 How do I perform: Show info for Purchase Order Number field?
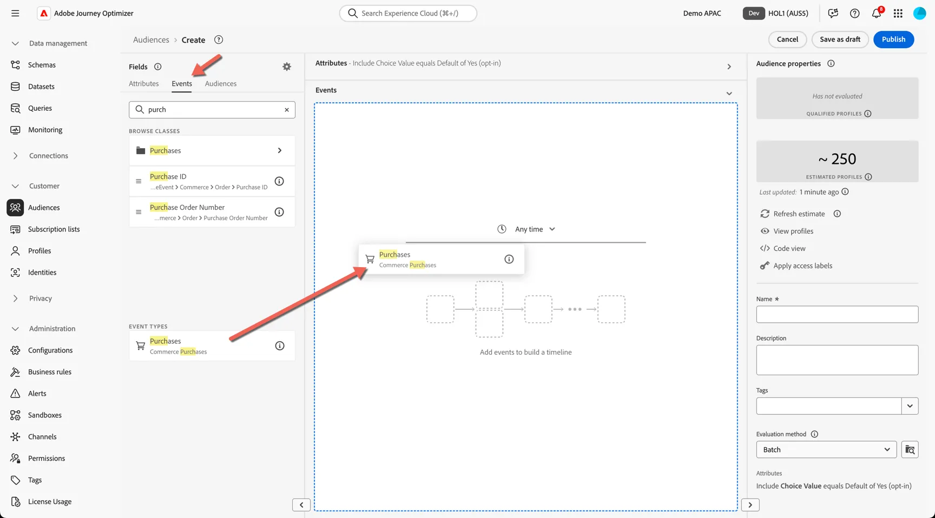tap(279, 212)
